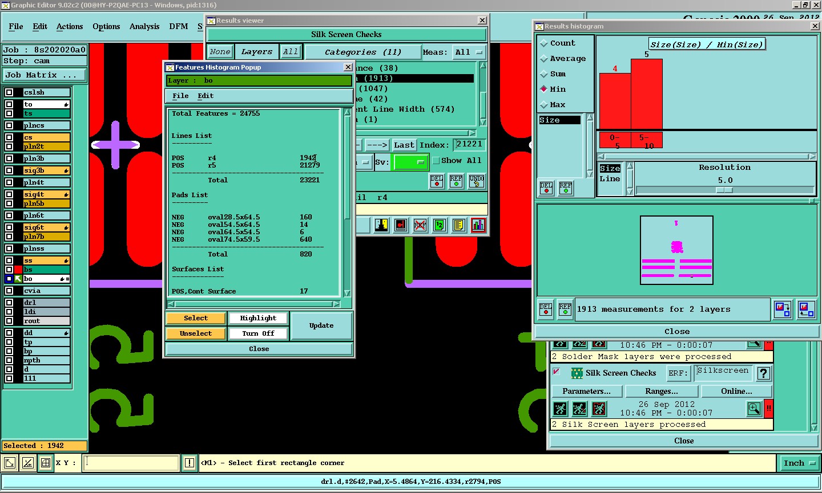Click the Parameters... button
This screenshot has width=822, height=493.
[586, 392]
